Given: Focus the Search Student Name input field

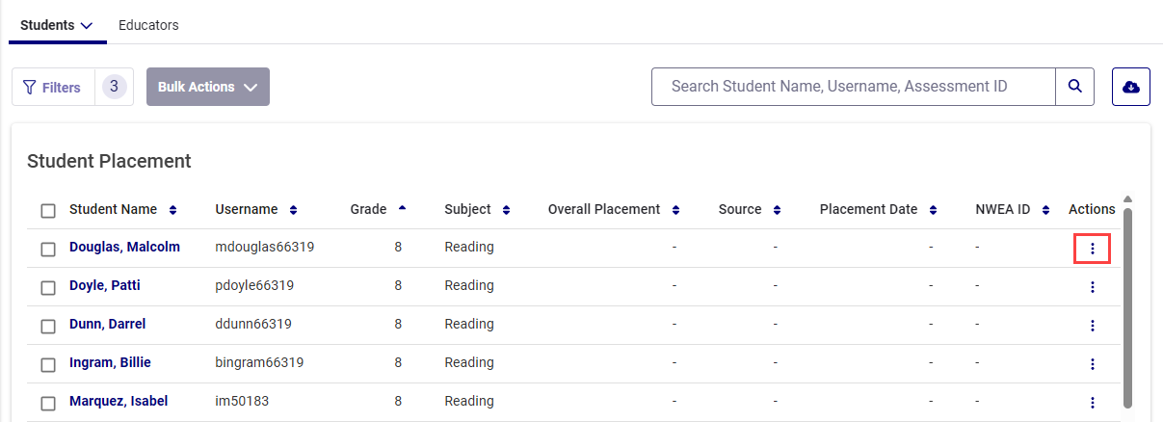Looking at the screenshot, I should pyautogui.click(x=854, y=87).
